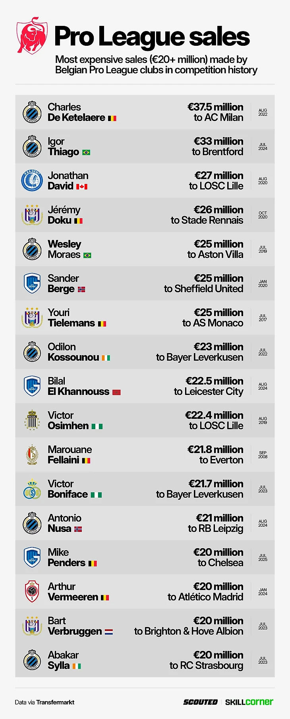Click the "Pro League sales" title
290x719 pixels.
click(x=152, y=37)
